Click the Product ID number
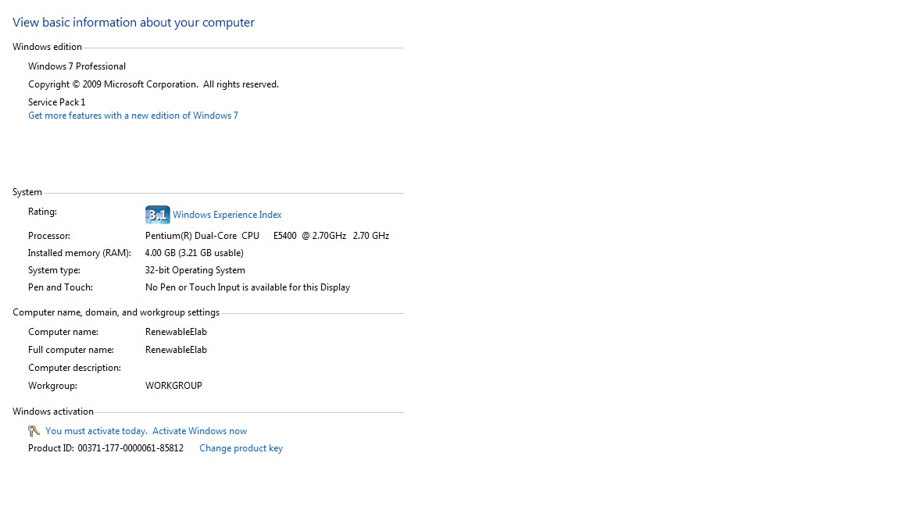Screen dimensions: 900x506 130,448
